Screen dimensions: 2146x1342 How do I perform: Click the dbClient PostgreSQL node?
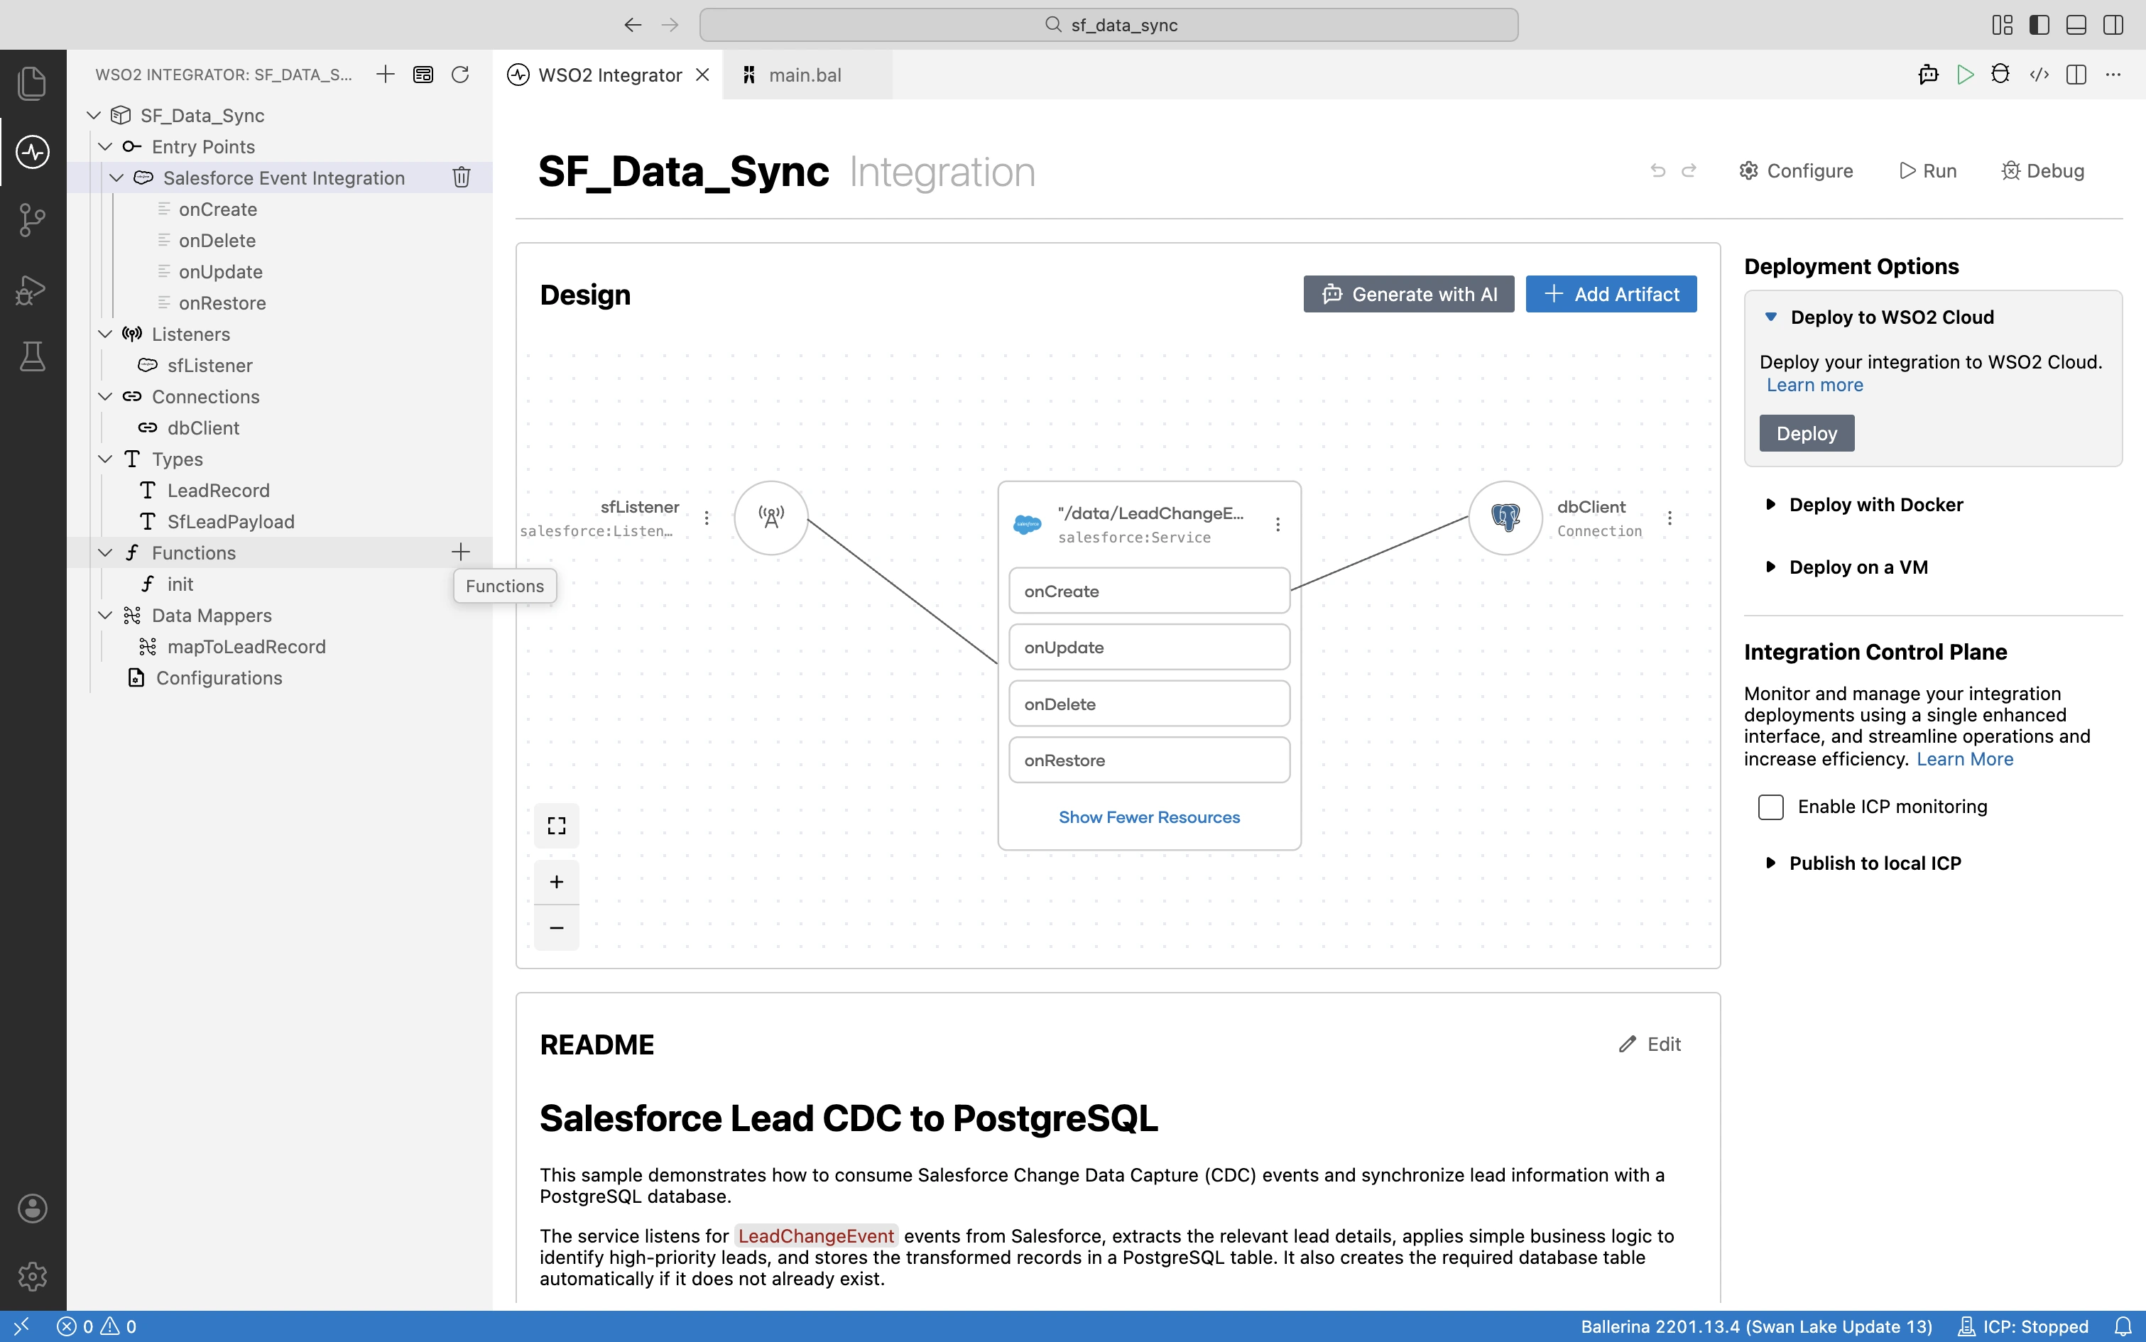click(1505, 518)
